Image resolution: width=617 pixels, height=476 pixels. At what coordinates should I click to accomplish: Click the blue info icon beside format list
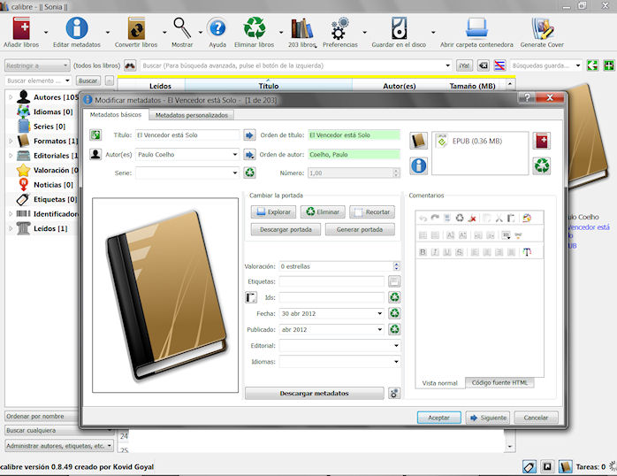[x=419, y=165]
